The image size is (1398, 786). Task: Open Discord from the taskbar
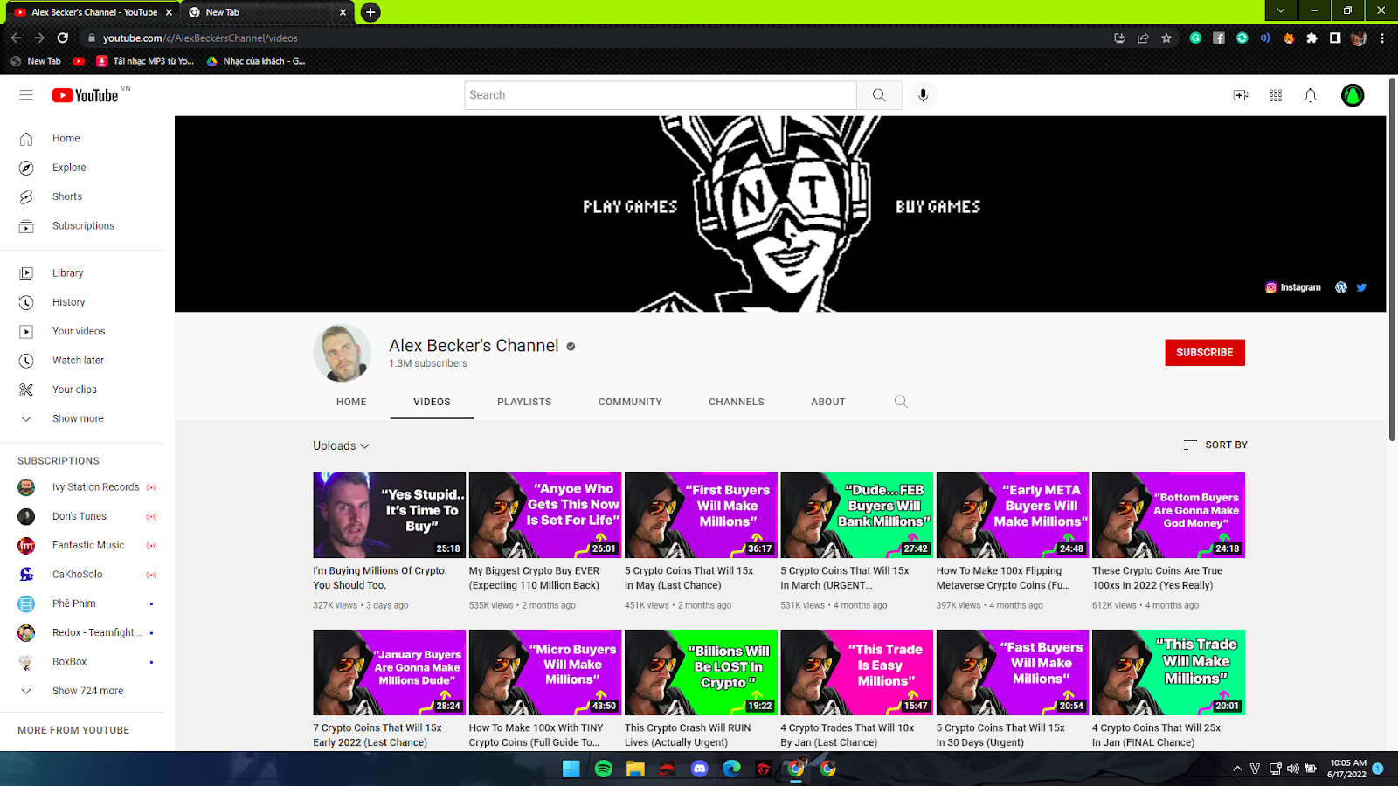pos(700,769)
